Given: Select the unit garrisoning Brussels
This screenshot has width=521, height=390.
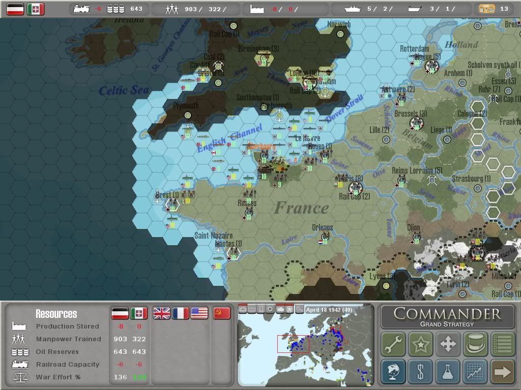Looking at the screenshot, I should (x=416, y=124).
